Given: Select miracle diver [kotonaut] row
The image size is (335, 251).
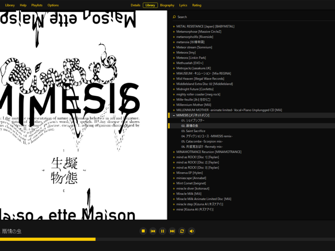Looking at the screenshot, I should tap(193, 189).
